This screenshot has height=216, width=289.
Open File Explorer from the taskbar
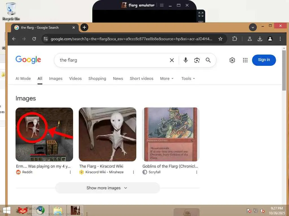pos(58,210)
